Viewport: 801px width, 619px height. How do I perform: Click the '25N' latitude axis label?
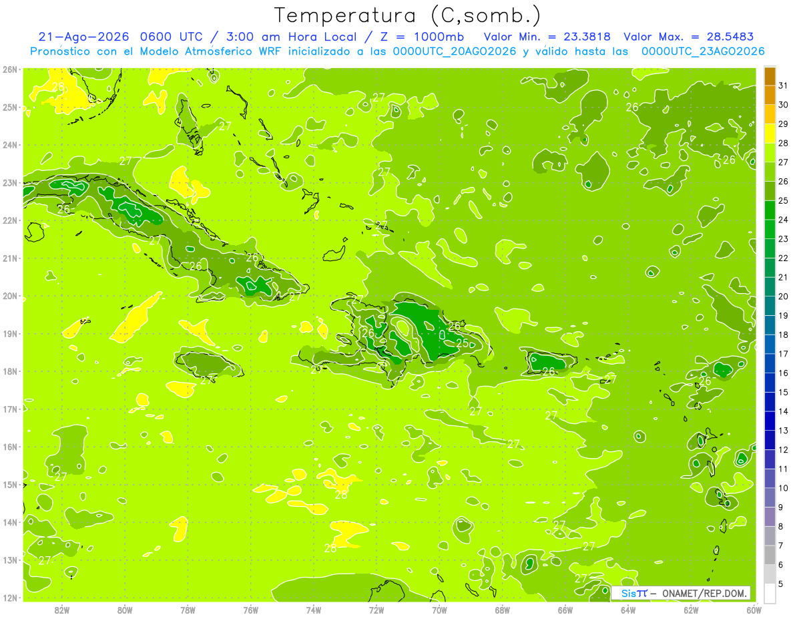tap(10, 107)
